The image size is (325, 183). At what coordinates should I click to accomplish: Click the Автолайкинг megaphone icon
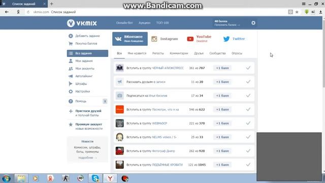click(x=71, y=76)
